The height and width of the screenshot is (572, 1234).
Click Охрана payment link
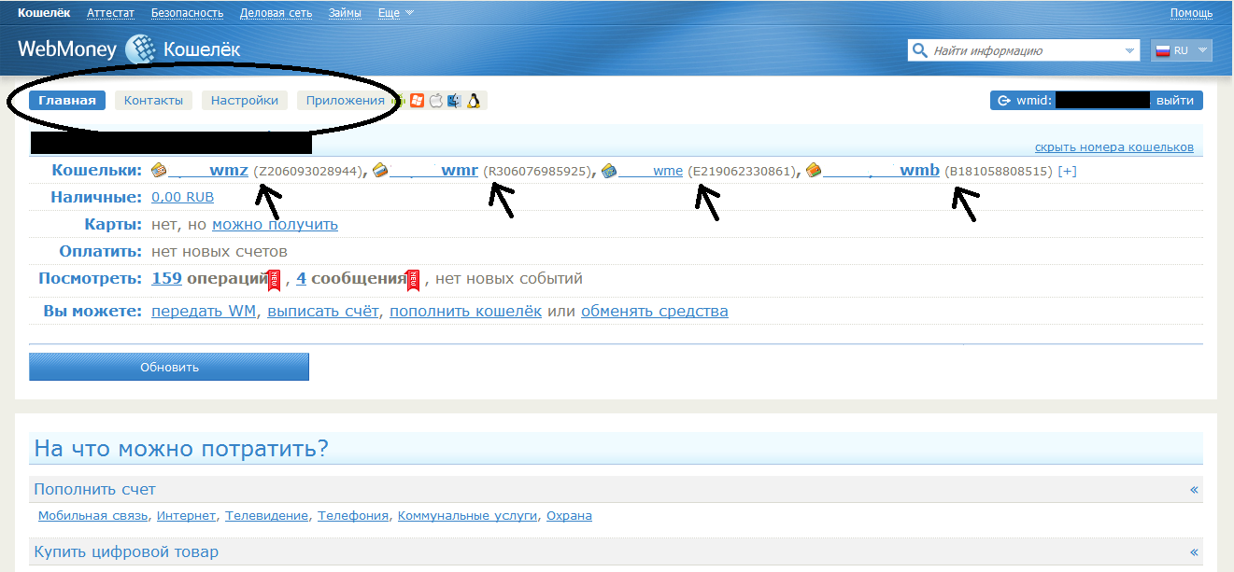[x=569, y=516]
